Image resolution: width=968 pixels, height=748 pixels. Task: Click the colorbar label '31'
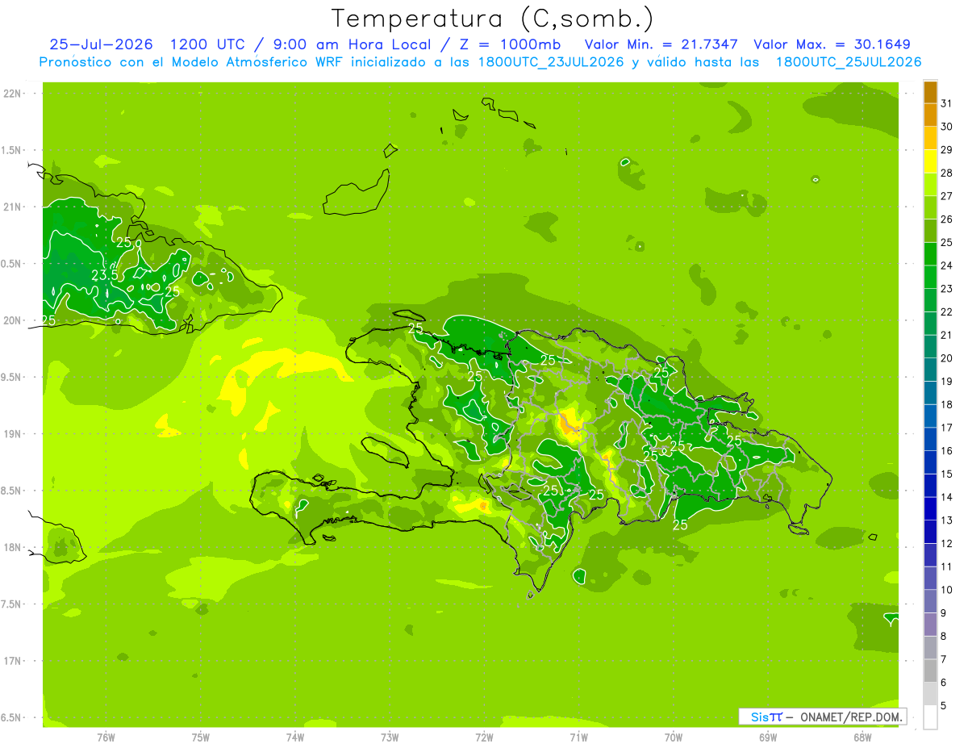pyautogui.click(x=946, y=103)
